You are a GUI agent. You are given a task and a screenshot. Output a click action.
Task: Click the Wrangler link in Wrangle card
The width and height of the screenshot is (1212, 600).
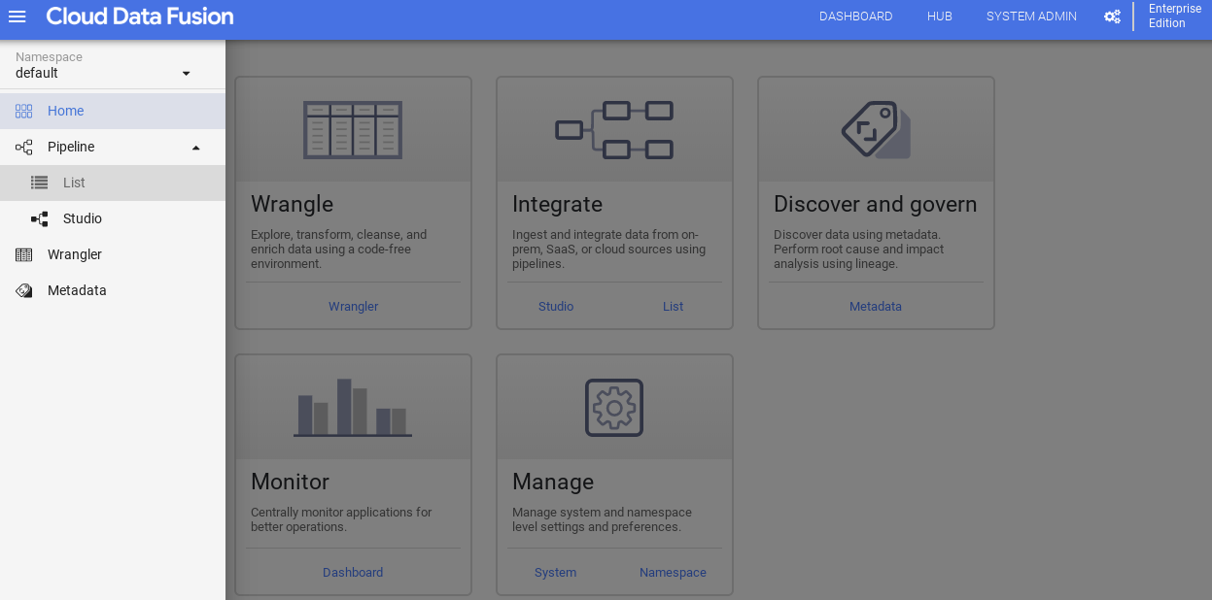click(353, 307)
